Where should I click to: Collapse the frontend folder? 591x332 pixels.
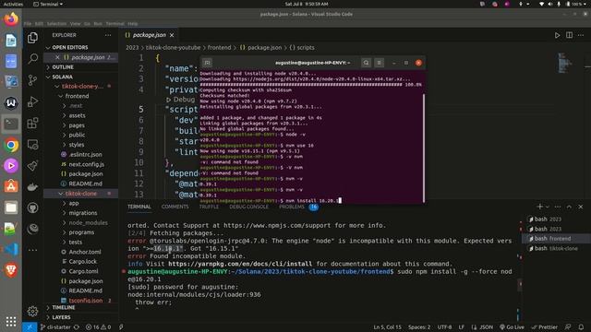click(77, 96)
